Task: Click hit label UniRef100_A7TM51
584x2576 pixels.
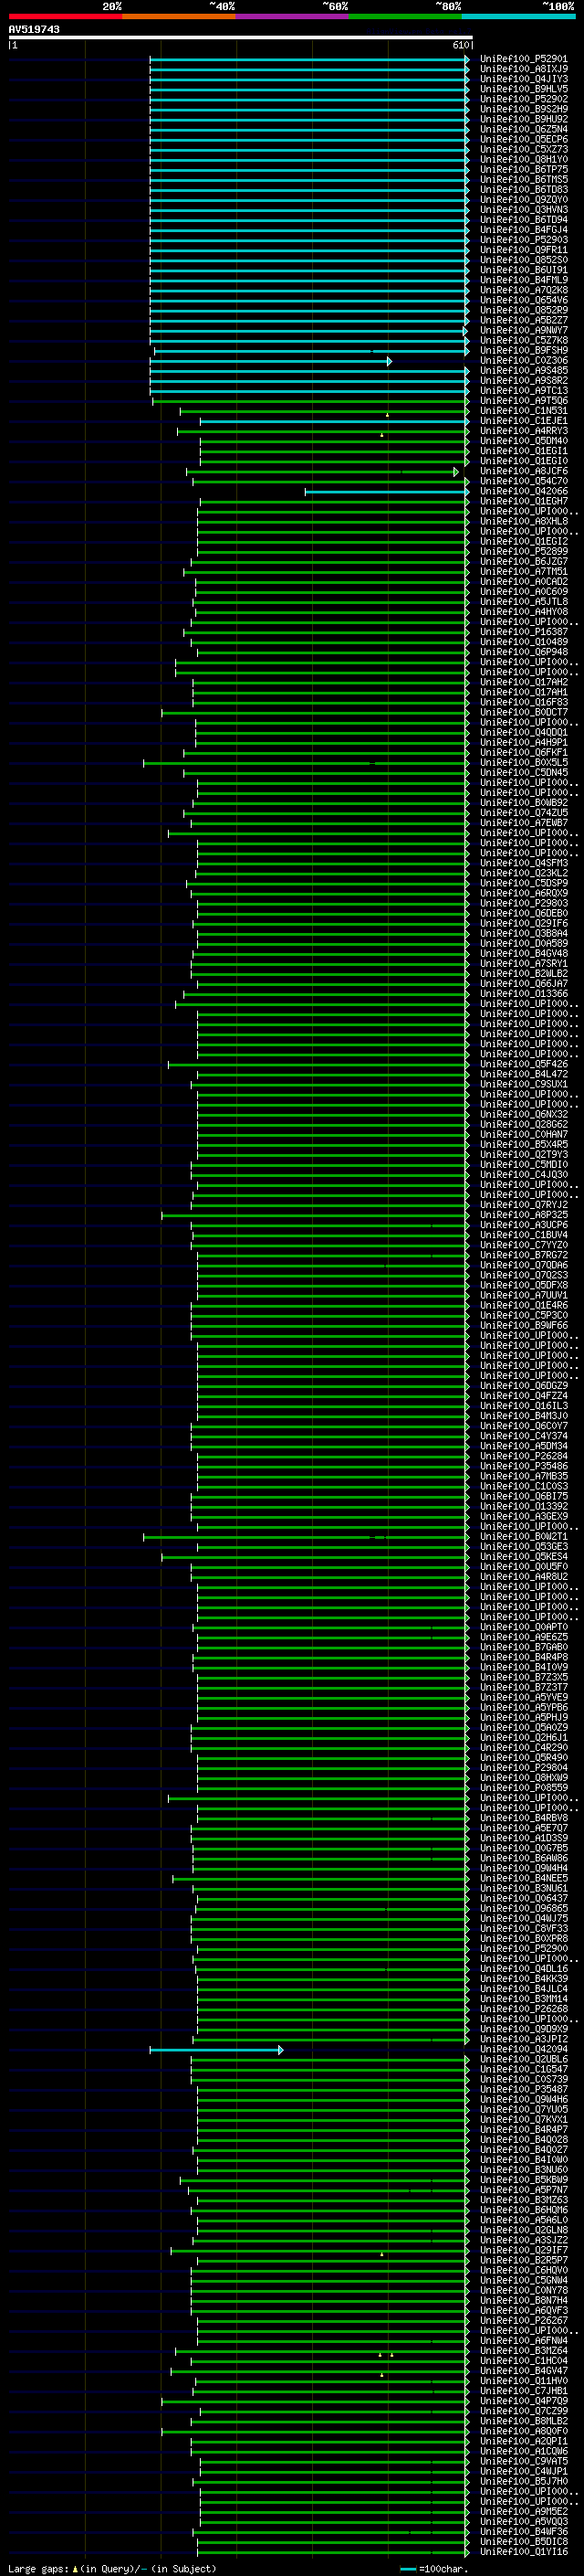Action: coord(524,572)
